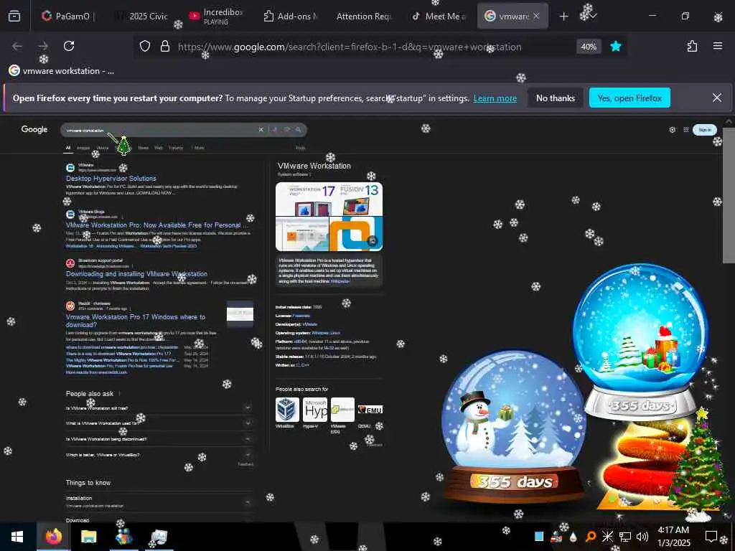
Task: Open the Windows Start menu
Action: (x=17, y=537)
